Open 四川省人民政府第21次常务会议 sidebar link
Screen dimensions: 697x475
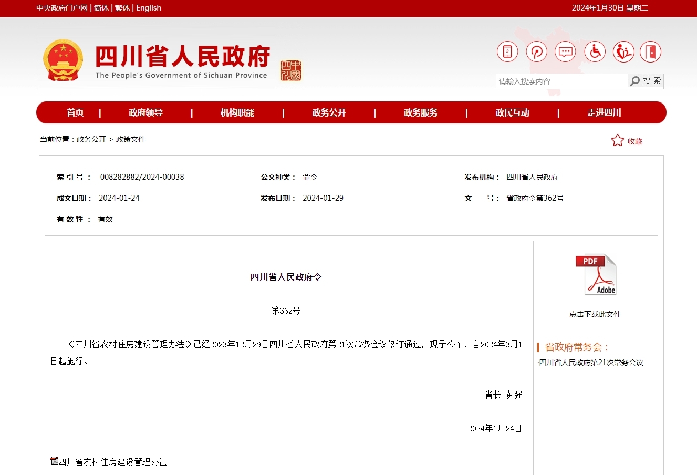click(x=591, y=363)
